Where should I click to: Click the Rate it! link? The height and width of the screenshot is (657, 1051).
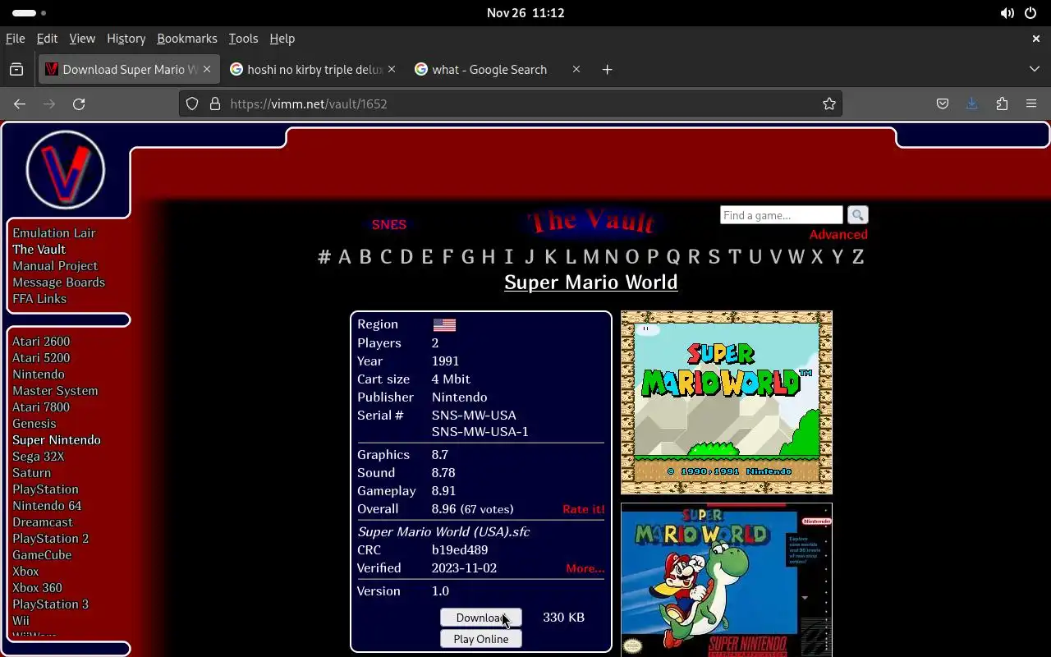(x=584, y=509)
